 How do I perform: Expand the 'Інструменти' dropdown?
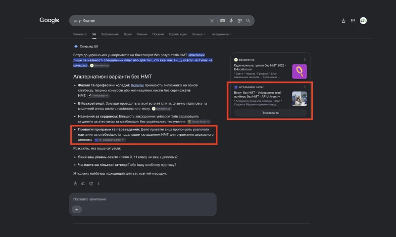pyautogui.click(x=221, y=34)
